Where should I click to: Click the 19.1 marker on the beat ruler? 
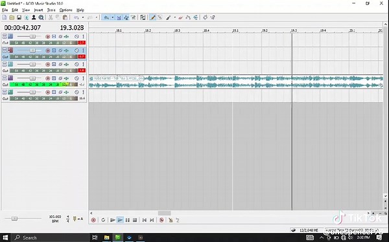click(235, 30)
